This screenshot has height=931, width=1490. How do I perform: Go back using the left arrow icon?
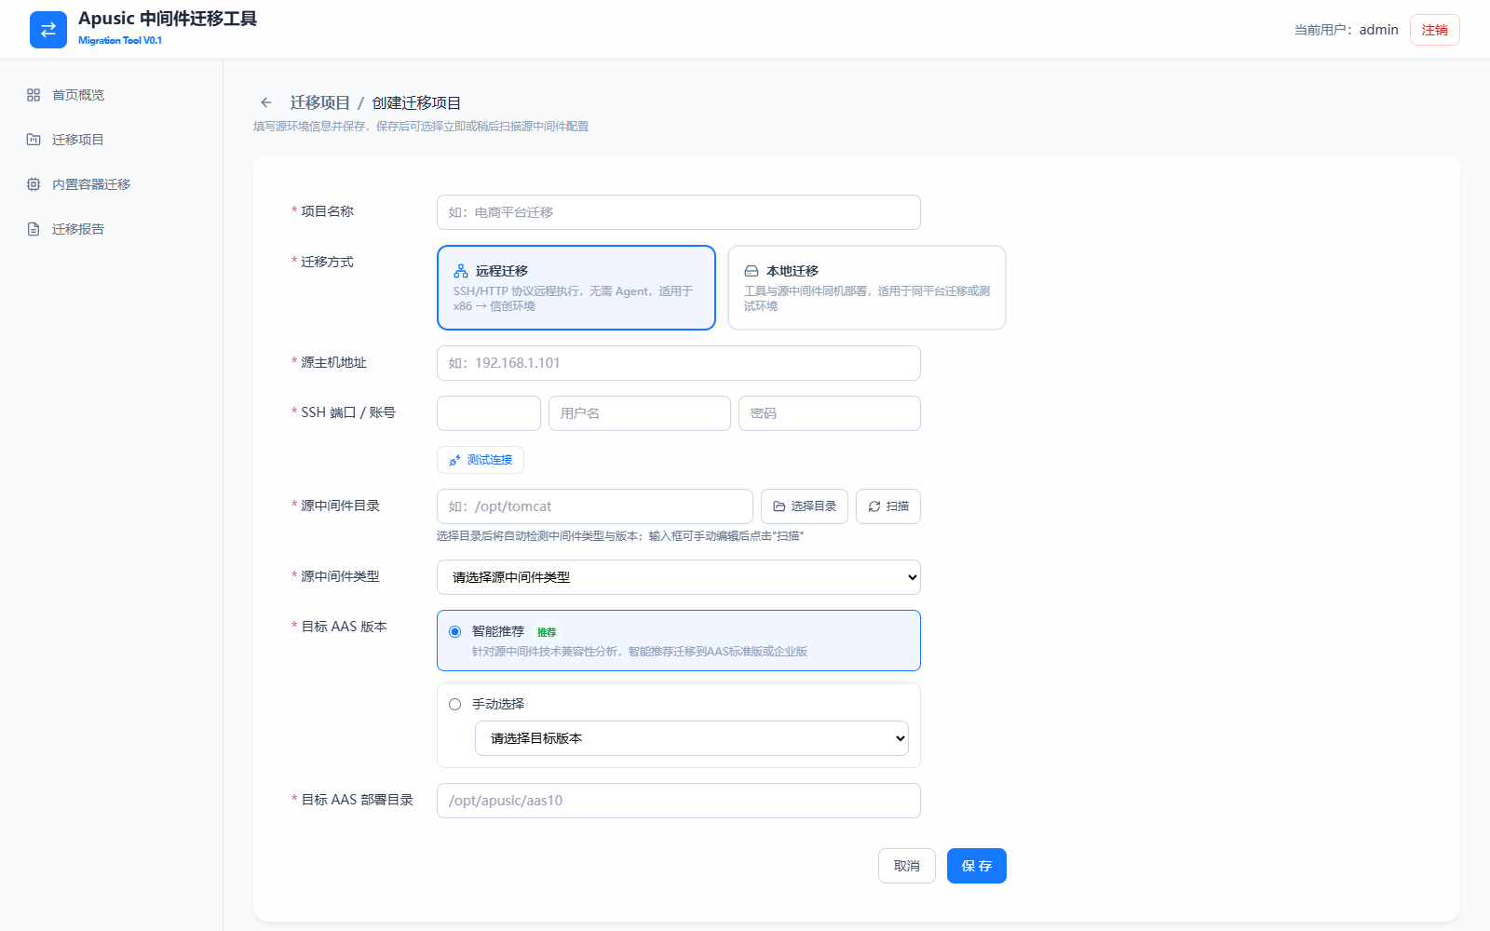tap(266, 102)
